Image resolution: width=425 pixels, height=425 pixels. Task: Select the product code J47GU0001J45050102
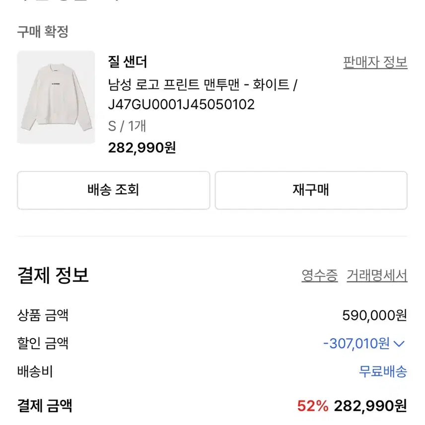[x=181, y=104]
